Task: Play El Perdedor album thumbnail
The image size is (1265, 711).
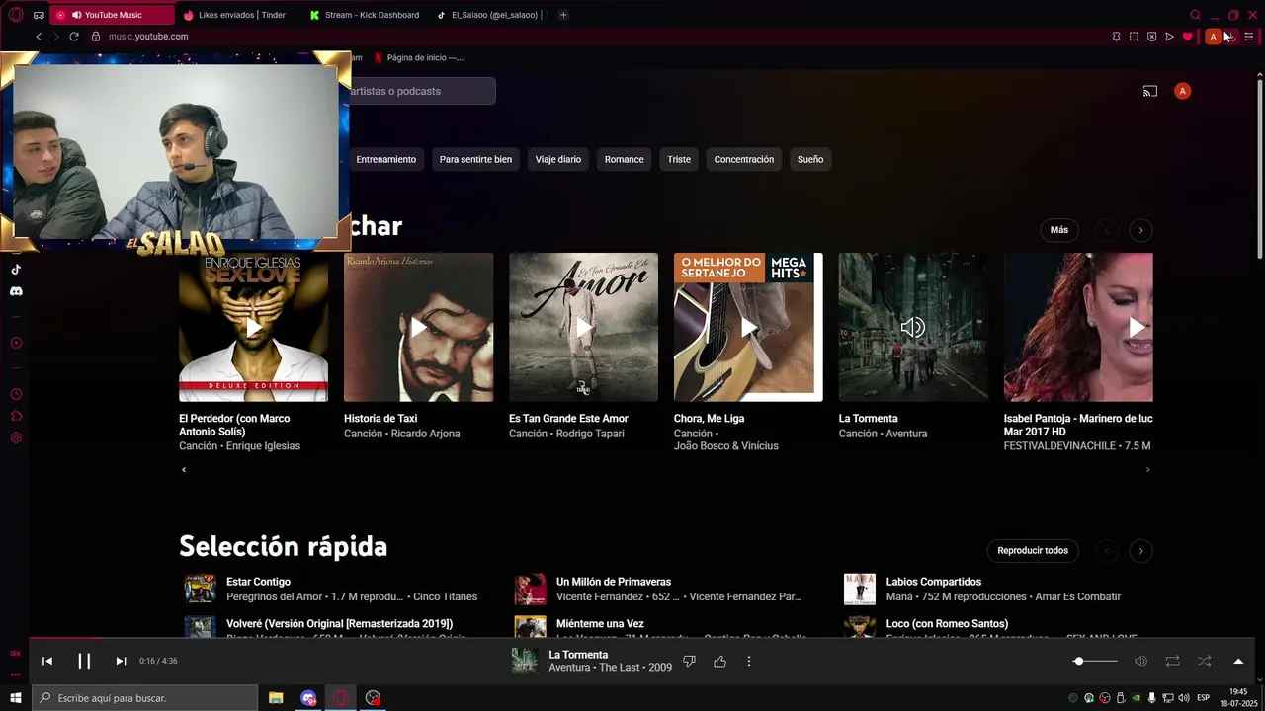Action: tap(253, 327)
